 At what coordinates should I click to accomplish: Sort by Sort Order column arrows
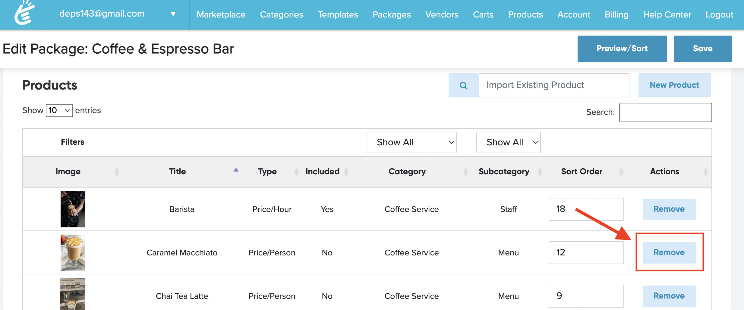tap(621, 172)
